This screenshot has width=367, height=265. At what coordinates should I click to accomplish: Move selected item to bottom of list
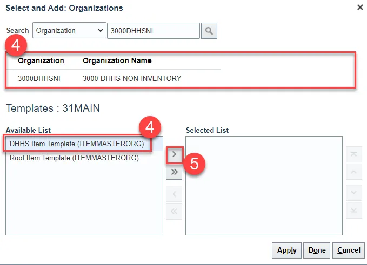tap(353, 210)
